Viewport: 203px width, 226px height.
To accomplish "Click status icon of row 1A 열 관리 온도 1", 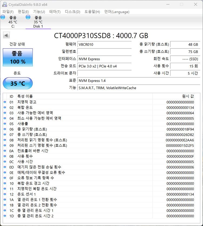I will click(5, 200).
